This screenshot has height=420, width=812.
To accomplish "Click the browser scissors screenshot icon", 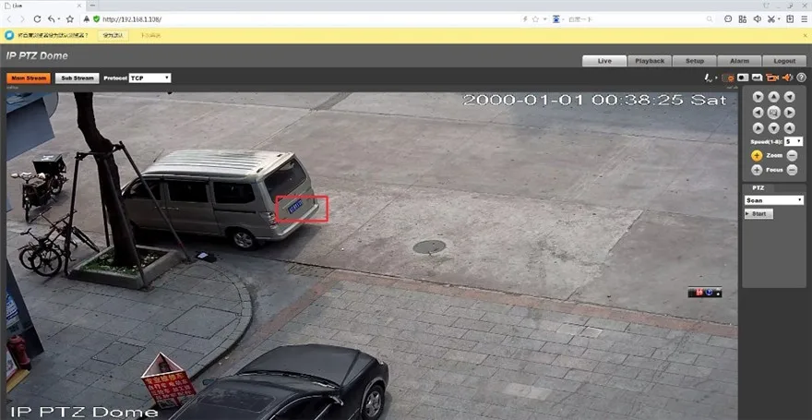I will pyautogui.click(x=771, y=19).
